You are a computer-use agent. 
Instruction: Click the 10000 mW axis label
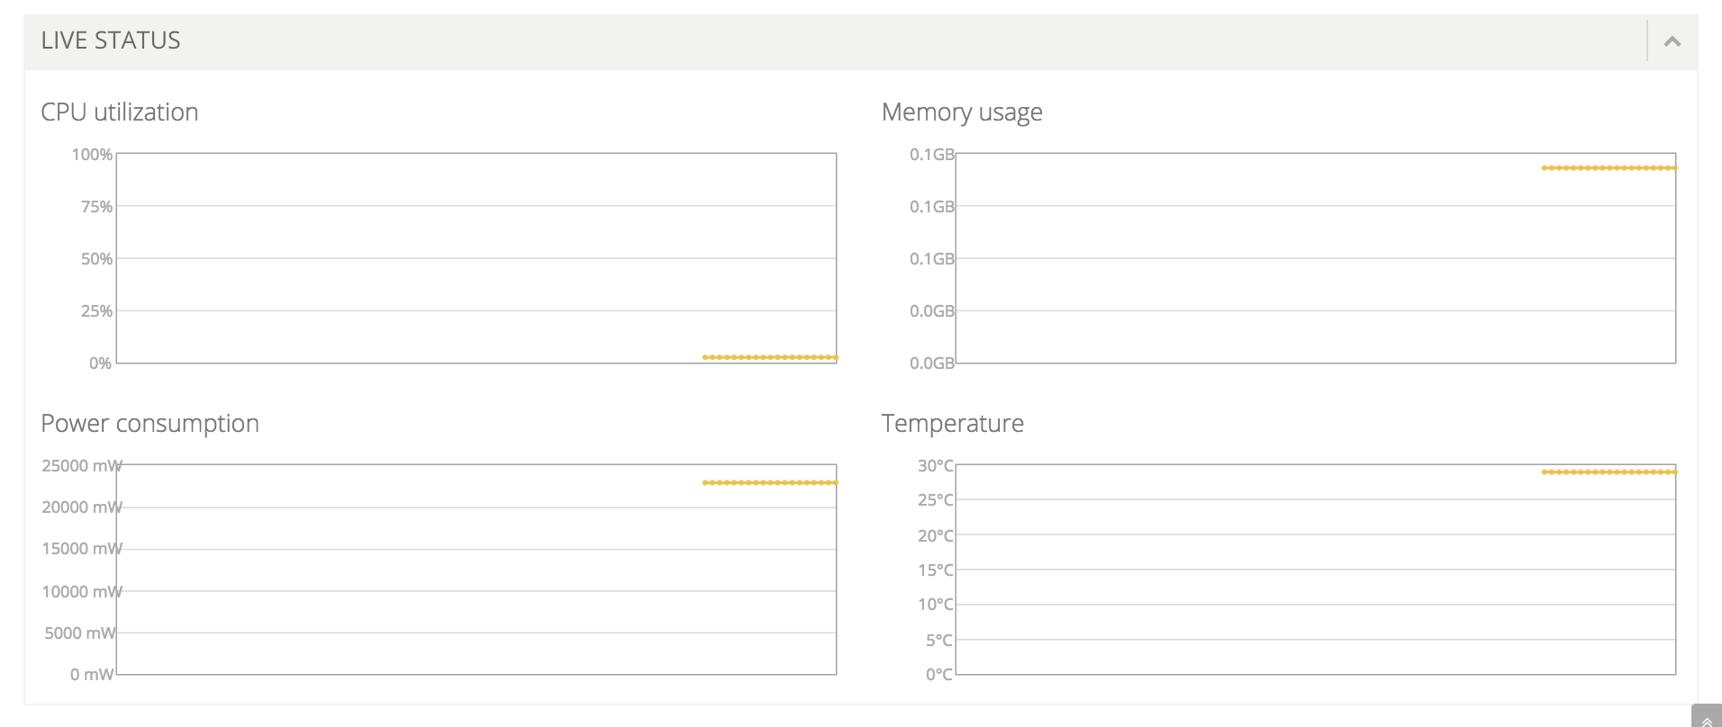tap(82, 592)
